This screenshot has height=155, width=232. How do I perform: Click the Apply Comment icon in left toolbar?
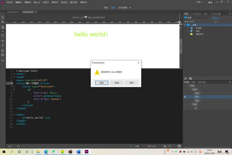2,51
